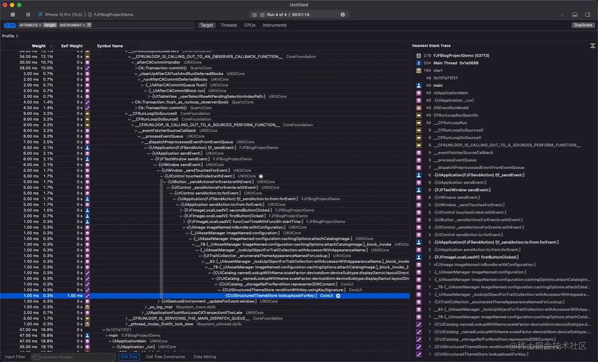This screenshot has height=362, width=598.
Task: Focus arrow beside UIControl touchesEnded:withEvent:
Action: [261, 176]
